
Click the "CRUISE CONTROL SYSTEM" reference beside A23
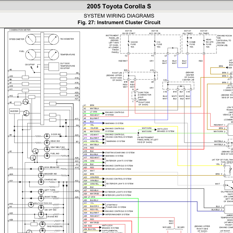tap(118, 179)
